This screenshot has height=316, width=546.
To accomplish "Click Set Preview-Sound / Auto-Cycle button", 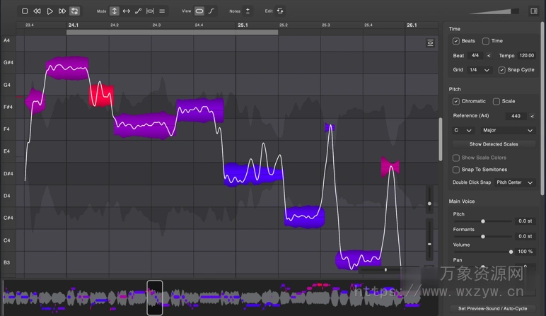I will [x=492, y=309].
